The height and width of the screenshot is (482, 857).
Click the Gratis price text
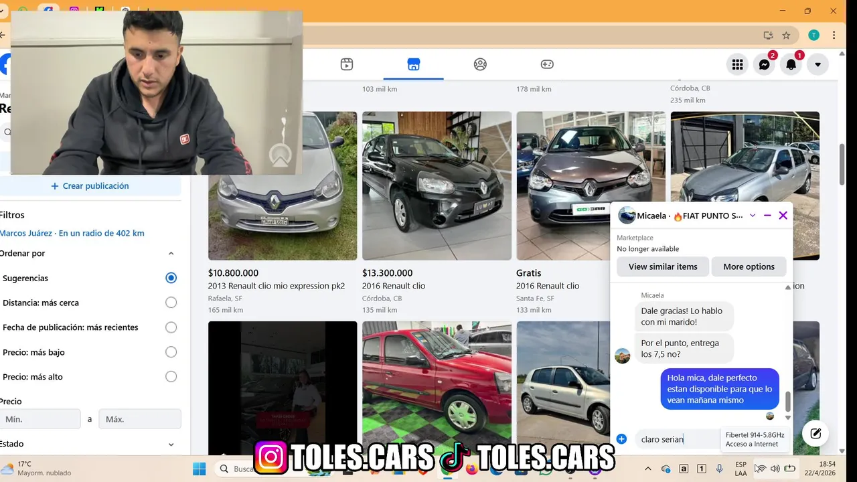coord(529,273)
